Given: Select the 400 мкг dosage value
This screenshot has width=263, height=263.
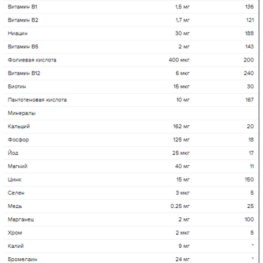Looking at the screenshot, I should [179, 60].
